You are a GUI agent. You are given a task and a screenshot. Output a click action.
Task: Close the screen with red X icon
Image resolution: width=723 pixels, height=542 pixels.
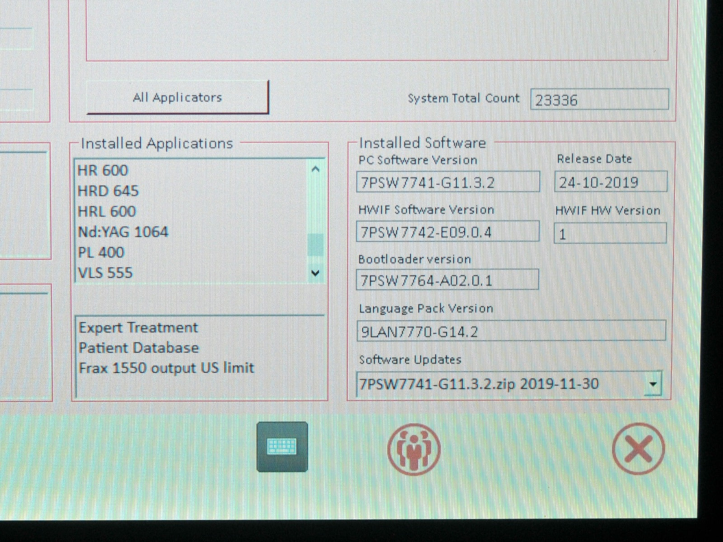638,449
